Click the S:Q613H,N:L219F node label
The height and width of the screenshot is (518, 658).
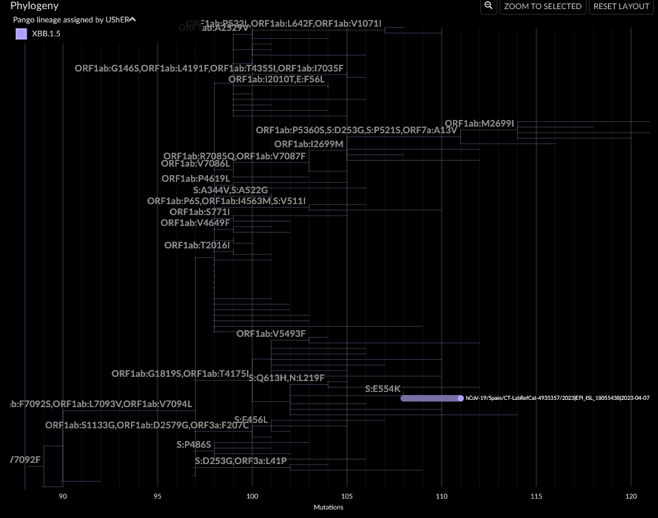[287, 377]
